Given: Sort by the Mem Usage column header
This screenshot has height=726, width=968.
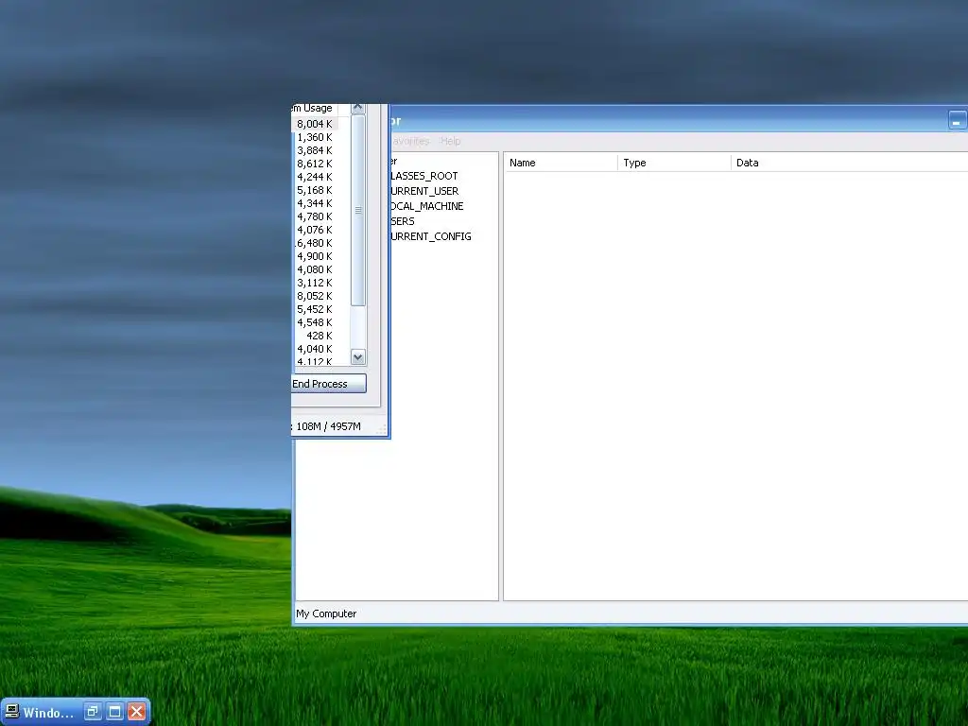Looking at the screenshot, I should (x=312, y=109).
